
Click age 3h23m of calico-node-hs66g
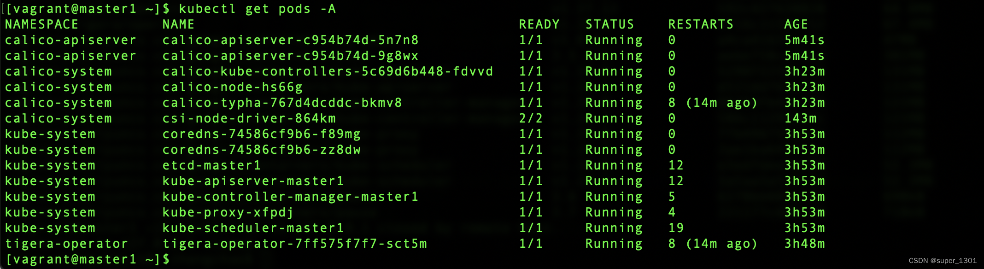click(x=805, y=87)
